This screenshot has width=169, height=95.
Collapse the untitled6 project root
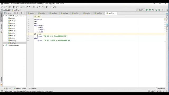pyautogui.click(x=4, y=16)
